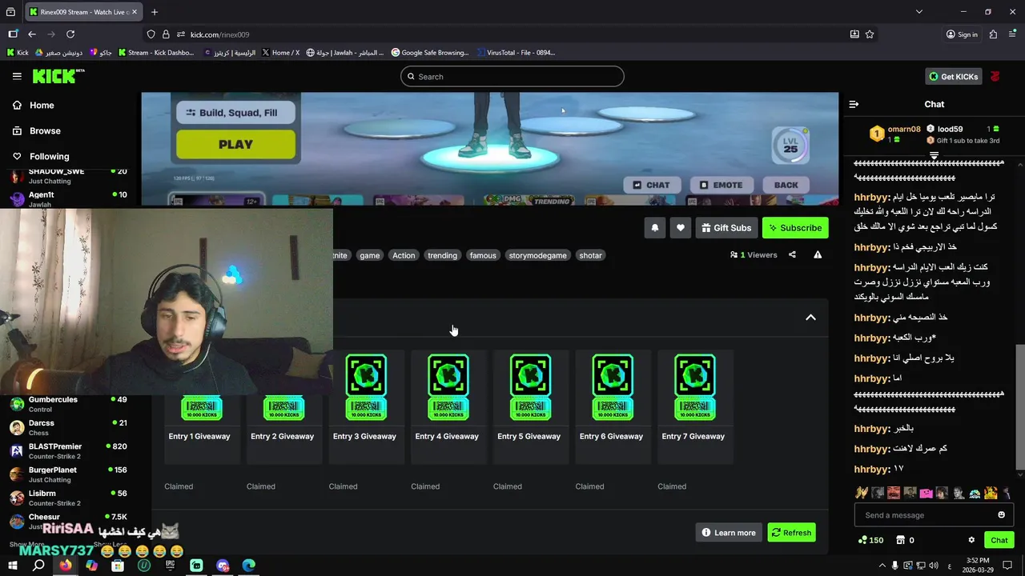Select the 'game' tag

click(369, 255)
